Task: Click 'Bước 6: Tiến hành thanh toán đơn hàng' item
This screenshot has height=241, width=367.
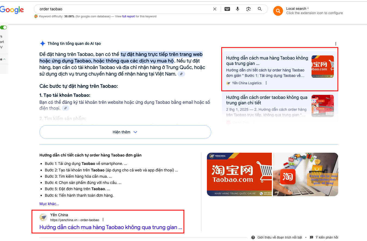Action: tap(79, 195)
